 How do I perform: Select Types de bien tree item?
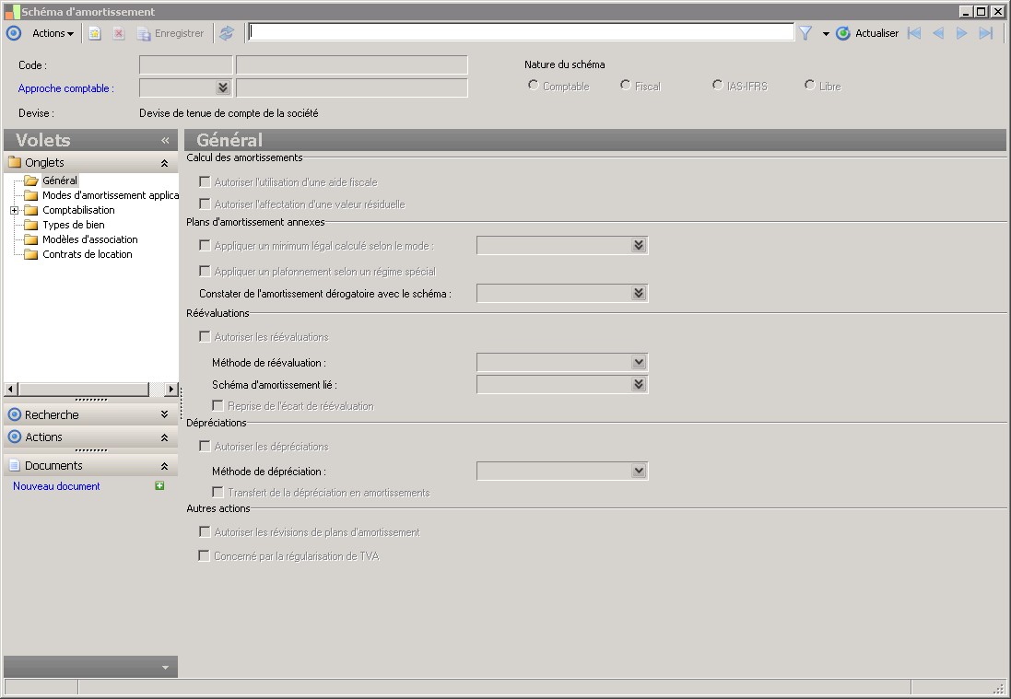74,225
